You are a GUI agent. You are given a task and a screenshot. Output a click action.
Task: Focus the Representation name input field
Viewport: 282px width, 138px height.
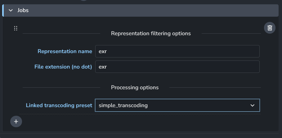point(177,51)
